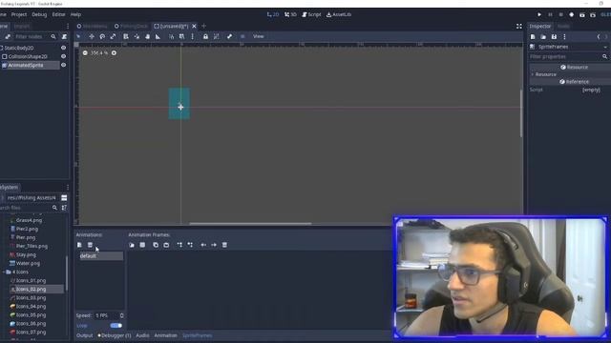Image resolution: width=611 pixels, height=343 pixels.
Task: Create a new animation in SpriteFrames panel
Action: [x=79, y=245]
